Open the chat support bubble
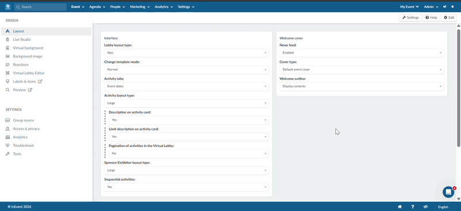 coord(448,192)
